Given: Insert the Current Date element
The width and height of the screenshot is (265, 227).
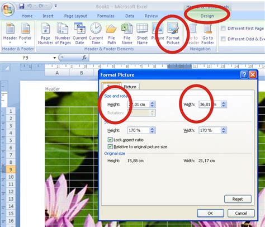Looking at the screenshot, I should click(x=80, y=34).
